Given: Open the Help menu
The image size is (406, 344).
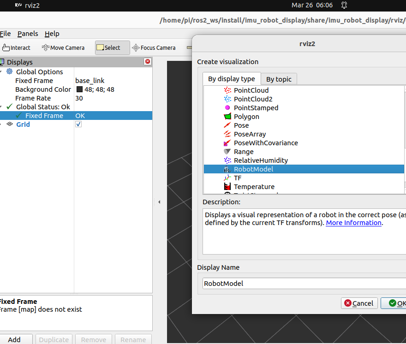Looking at the screenshot, I should 52,34.
